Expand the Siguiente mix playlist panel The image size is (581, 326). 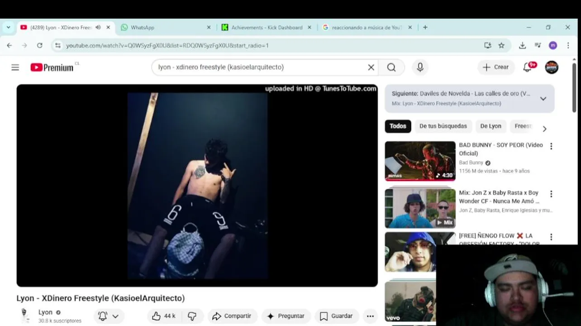pos(543,99)
